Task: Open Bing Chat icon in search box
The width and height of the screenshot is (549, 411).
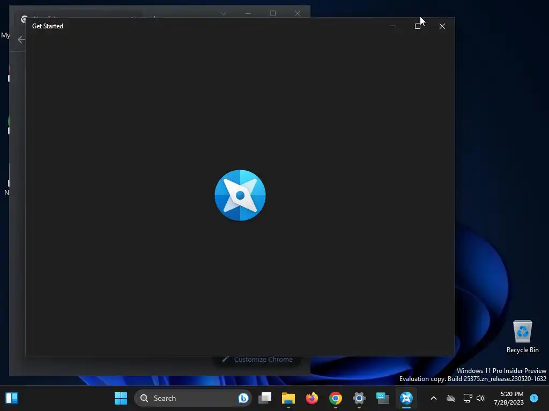Action: pyautogui.click(x=243, y=398)
